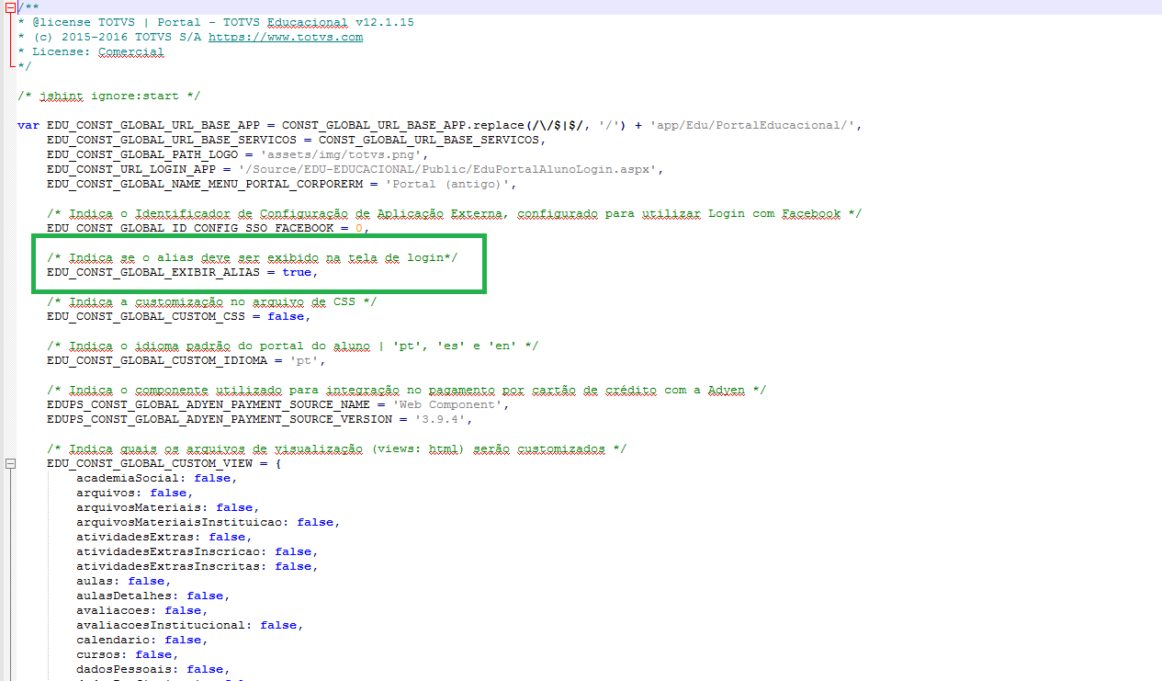Screen dimensions: 1162x681
Task: Click the arquivosMateriaisInstituicao property
Action: (x=209, y=523)
